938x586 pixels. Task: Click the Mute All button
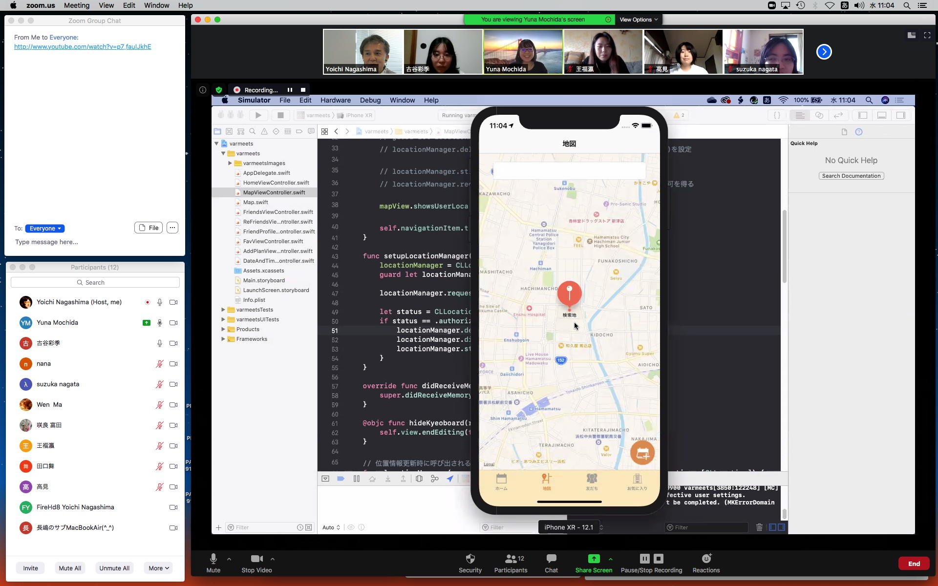(70, 568)
